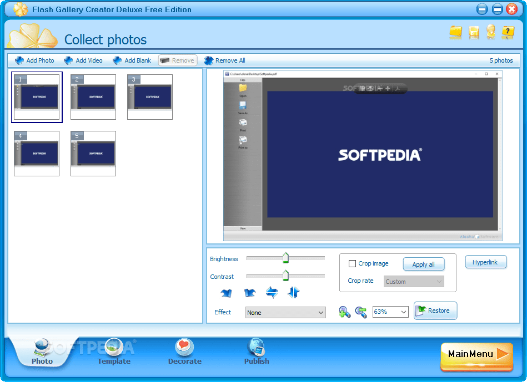The image size is (527, 382).
Task: Click the Add Blank blue star icon
Action: pos(117,60)
